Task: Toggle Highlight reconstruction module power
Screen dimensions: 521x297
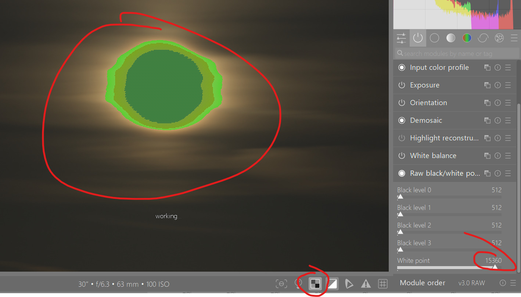Action: tap(402, 138)
